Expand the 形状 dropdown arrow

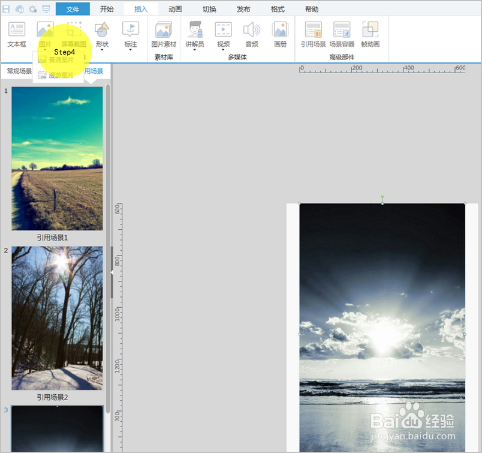tap(102, 50)
